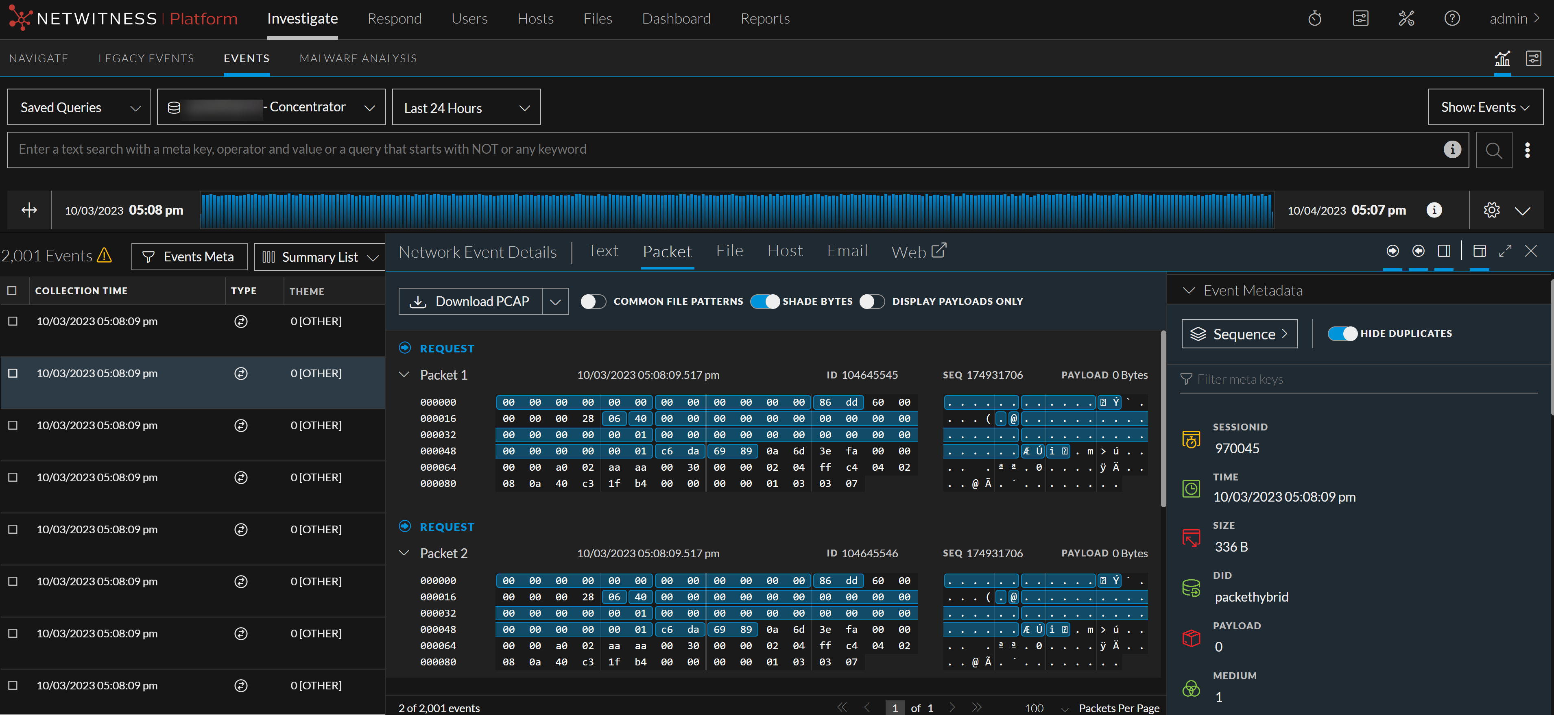Click the jobs stopwatch icon in header

[x=1314, y=19]
